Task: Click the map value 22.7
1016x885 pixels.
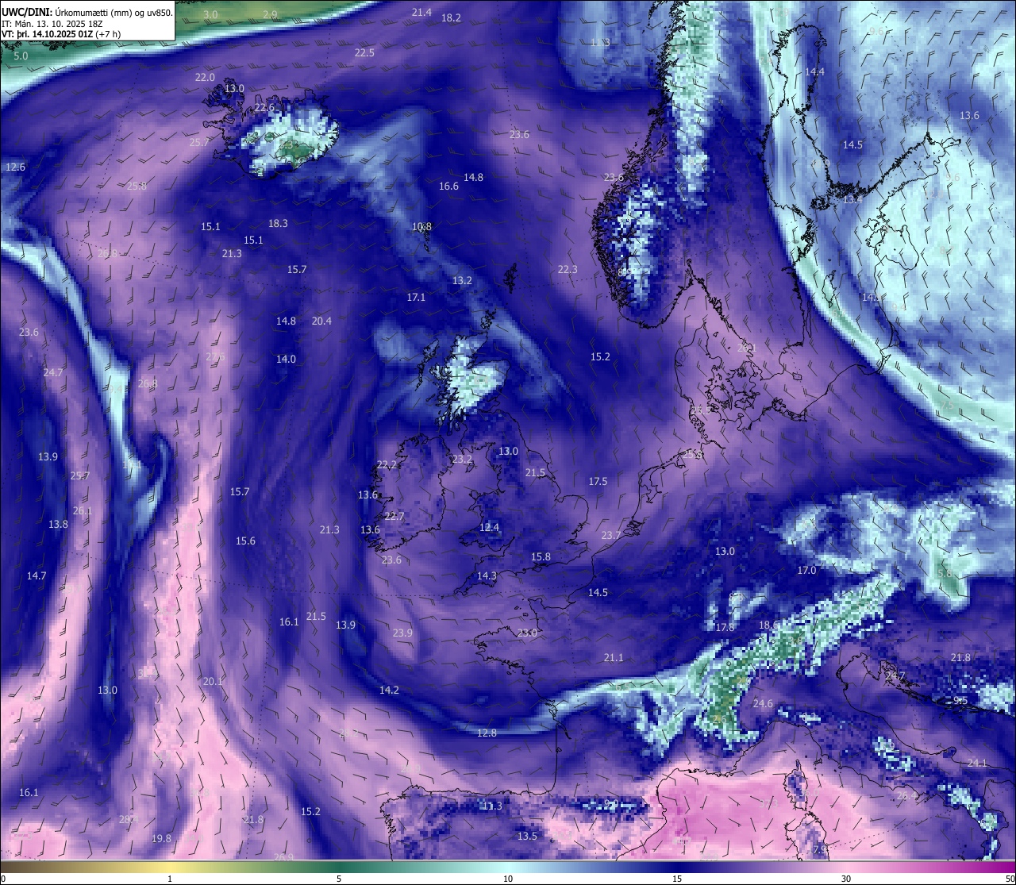Action: (394, 517)
